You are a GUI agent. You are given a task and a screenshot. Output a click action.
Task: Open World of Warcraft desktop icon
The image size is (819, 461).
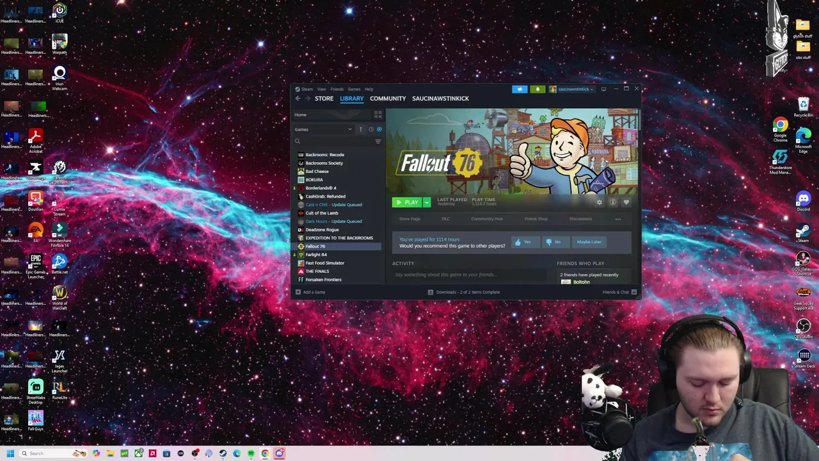[x=60, y=298]
